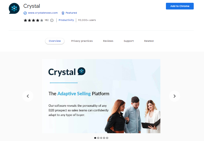Switch to the Privacy practices tab
The height and width of the screenshot is (141, 204).
[82, 41]
